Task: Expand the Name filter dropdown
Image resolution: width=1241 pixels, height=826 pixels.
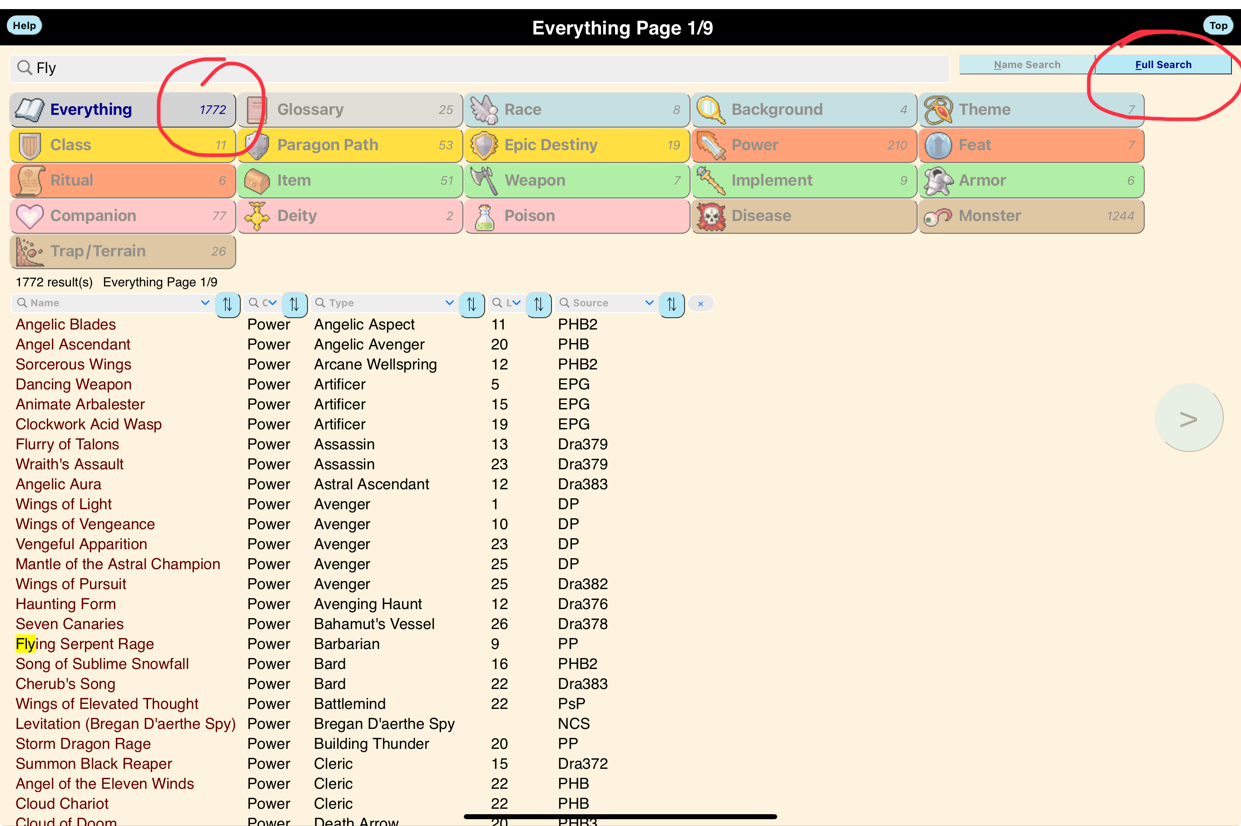Action: point(205,303)
